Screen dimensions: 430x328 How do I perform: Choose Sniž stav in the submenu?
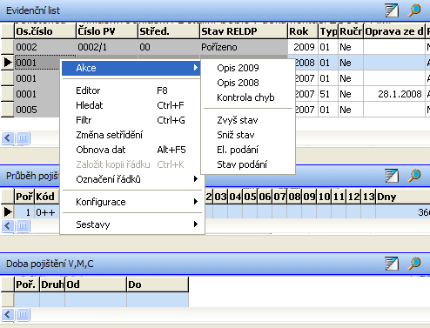[248, 135]
